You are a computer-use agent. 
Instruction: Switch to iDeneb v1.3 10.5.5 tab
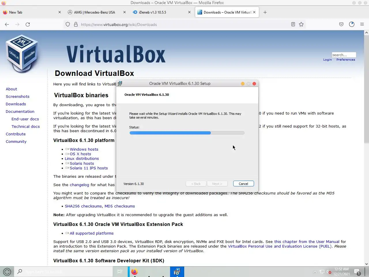161,12
